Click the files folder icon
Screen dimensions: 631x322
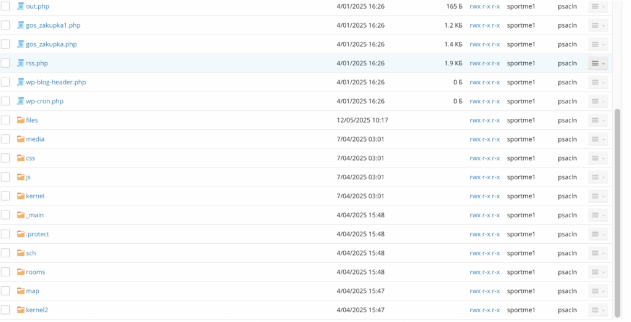[21, 120]
